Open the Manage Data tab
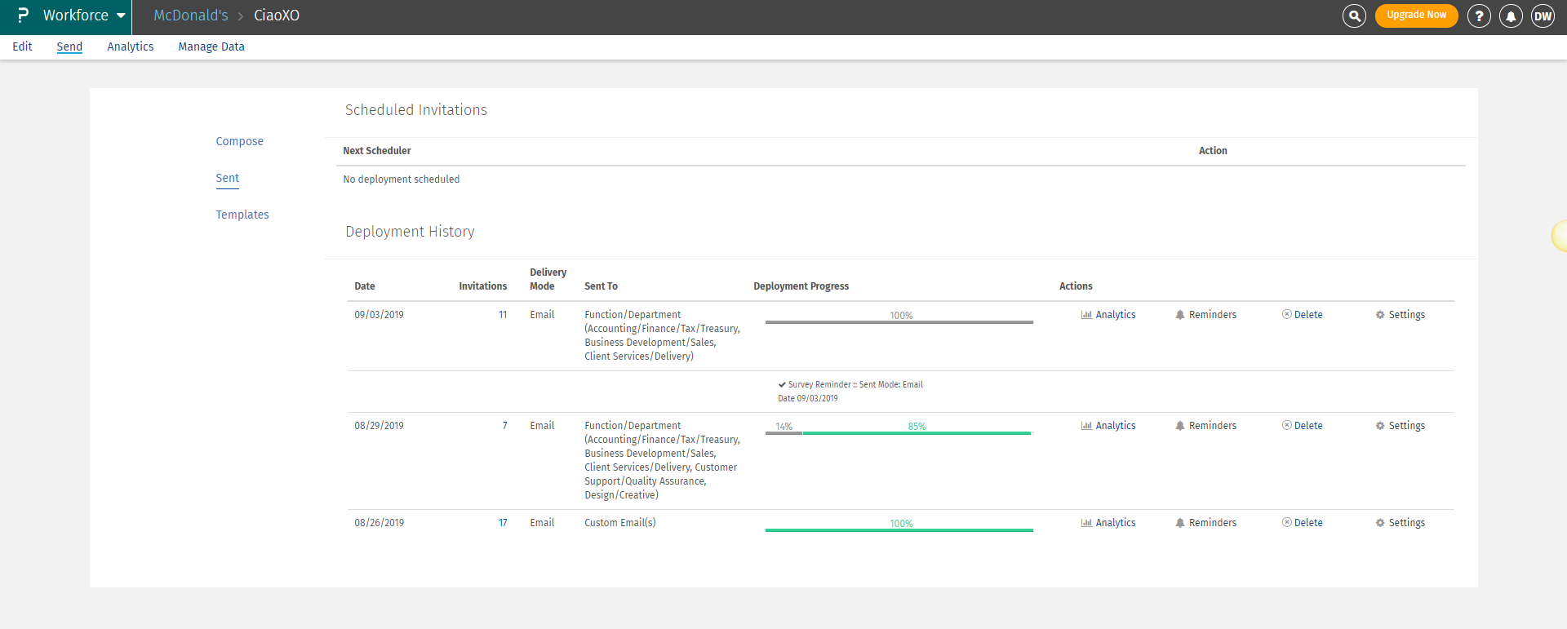 211,47
